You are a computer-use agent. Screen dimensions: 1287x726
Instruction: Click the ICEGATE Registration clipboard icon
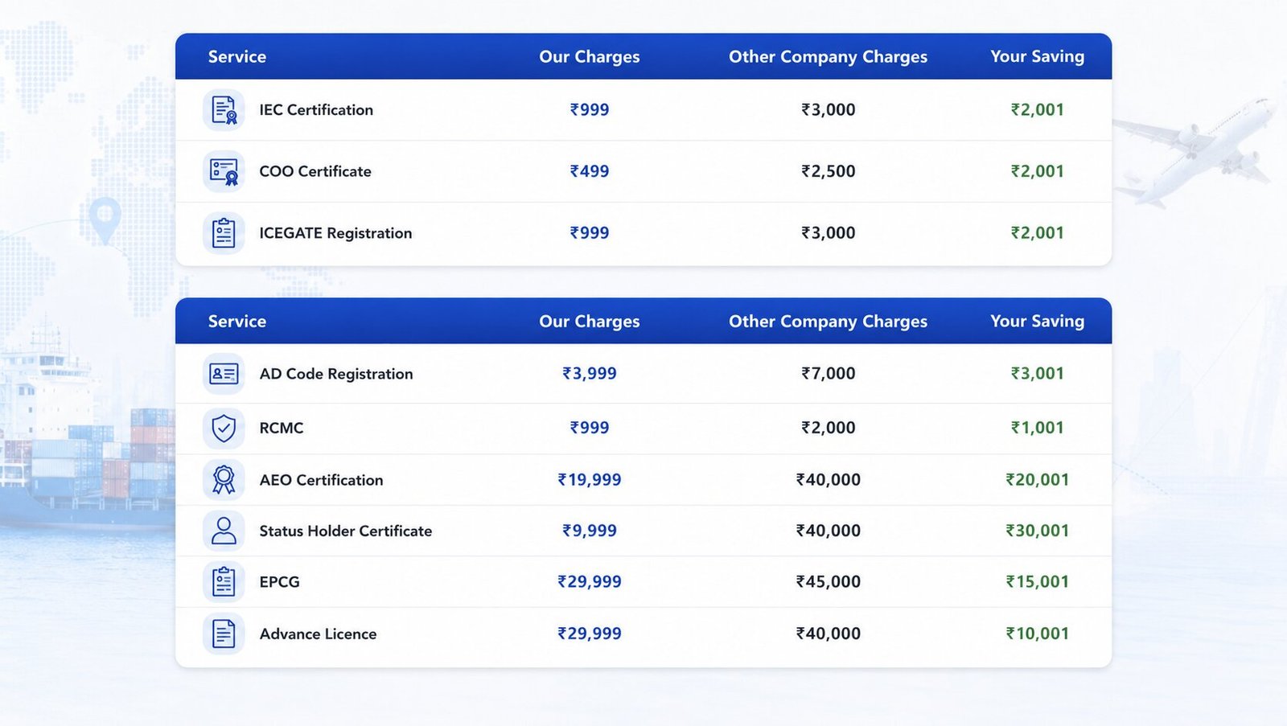tap(224, 233)
